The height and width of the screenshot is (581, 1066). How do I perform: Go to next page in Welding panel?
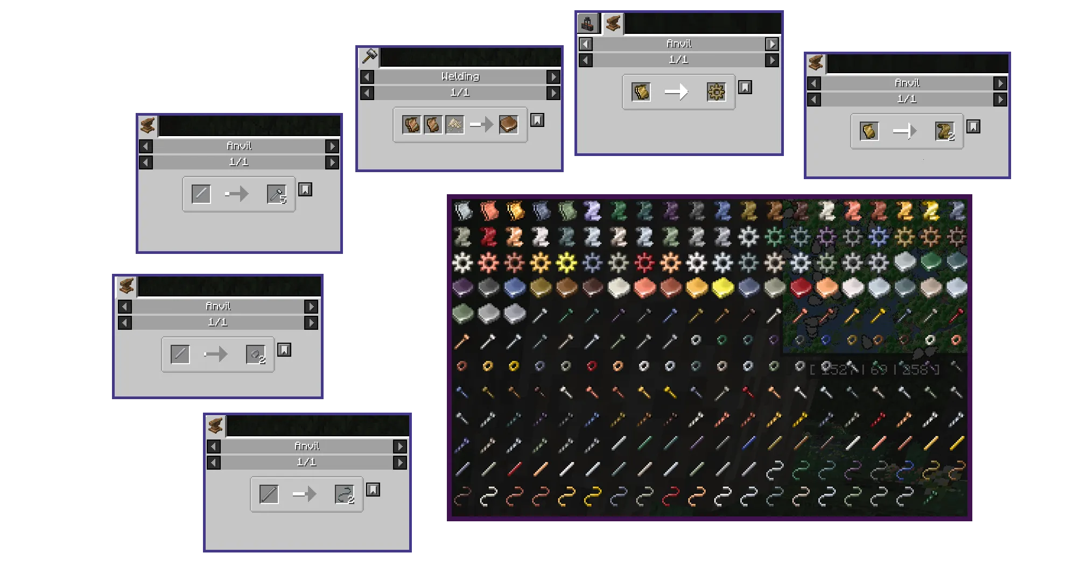pos(553,93)
